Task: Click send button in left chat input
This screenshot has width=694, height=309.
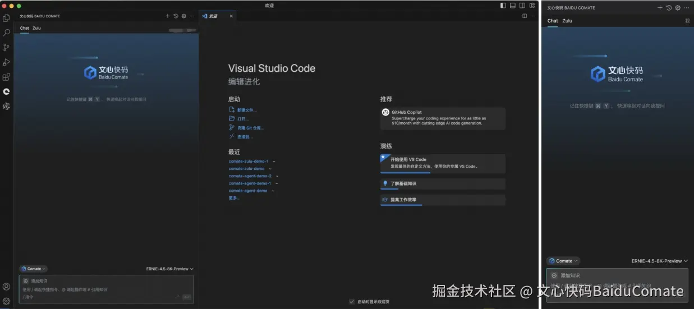Action: pyautogui.click(x=187, y=297)
